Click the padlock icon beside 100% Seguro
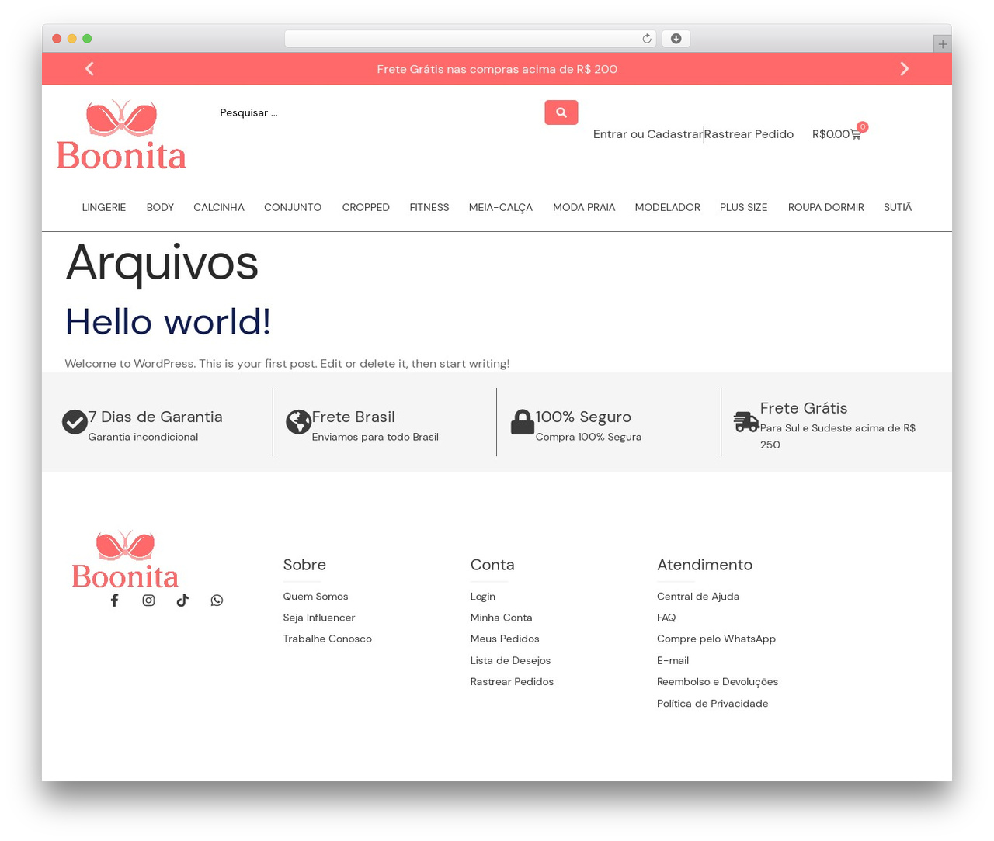This screenshot has width=994, height=841. point(523,422)
